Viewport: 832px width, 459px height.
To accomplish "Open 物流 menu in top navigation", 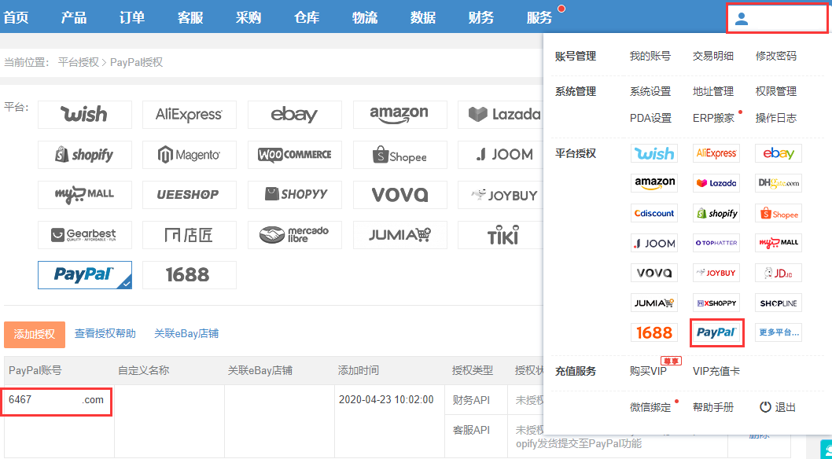I will [365, 17].
